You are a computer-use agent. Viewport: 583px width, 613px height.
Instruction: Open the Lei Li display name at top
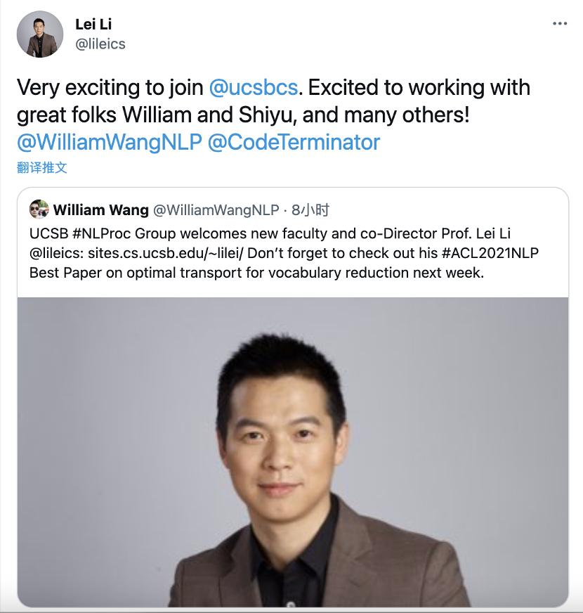pos(93,24)
